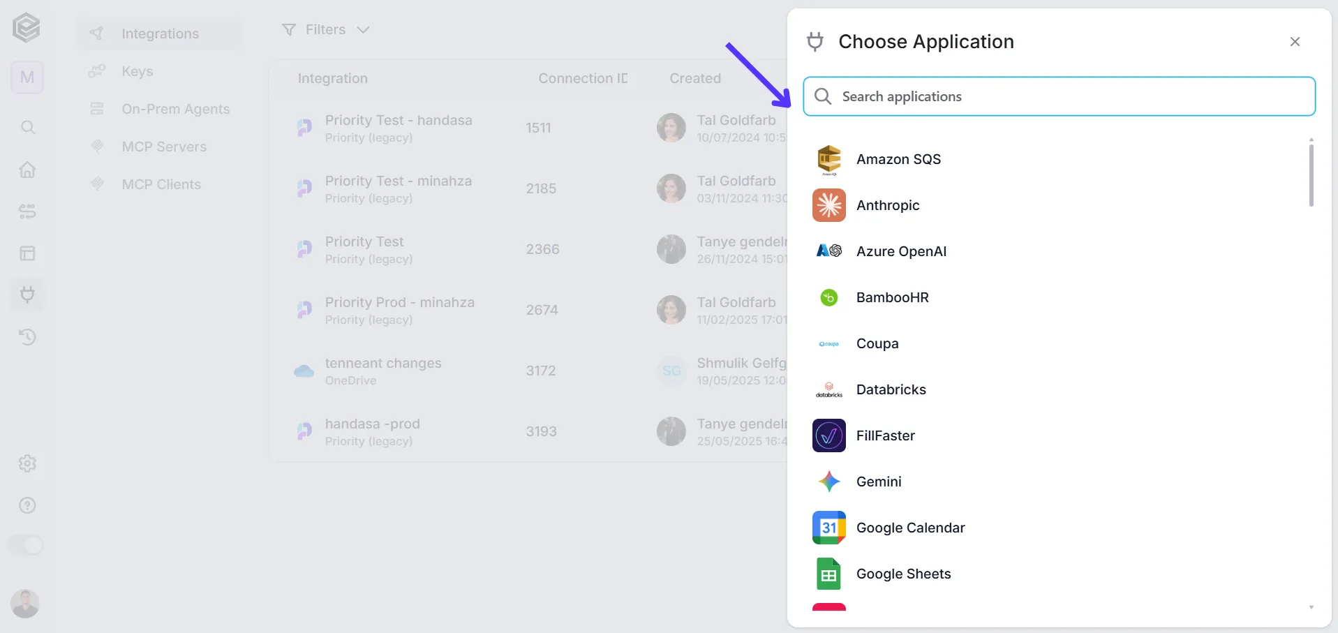The width and height of the screenshot is (1338, 633).
Task: Click the Amazon SQS application icon
Action: coord(829,159)
